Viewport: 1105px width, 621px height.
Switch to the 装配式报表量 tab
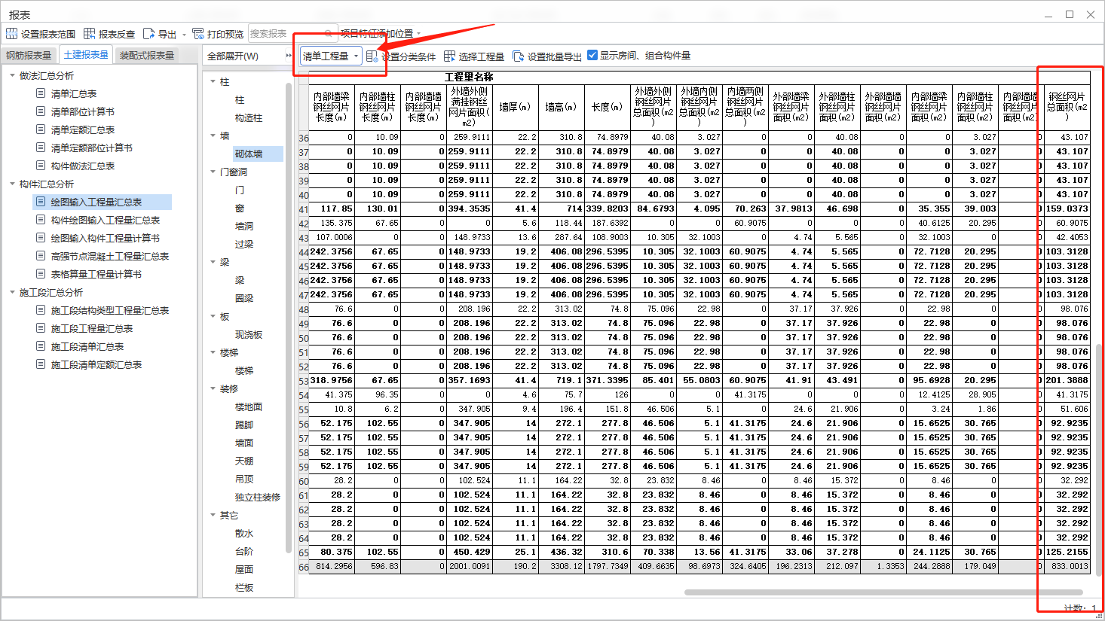coord(147,55)
